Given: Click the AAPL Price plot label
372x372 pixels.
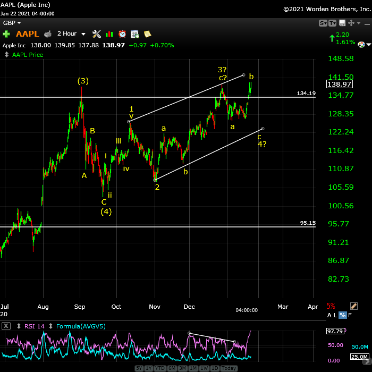Looking at the screenshot, I should click(28, 55).
